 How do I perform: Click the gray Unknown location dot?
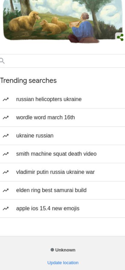pos(52,250)
